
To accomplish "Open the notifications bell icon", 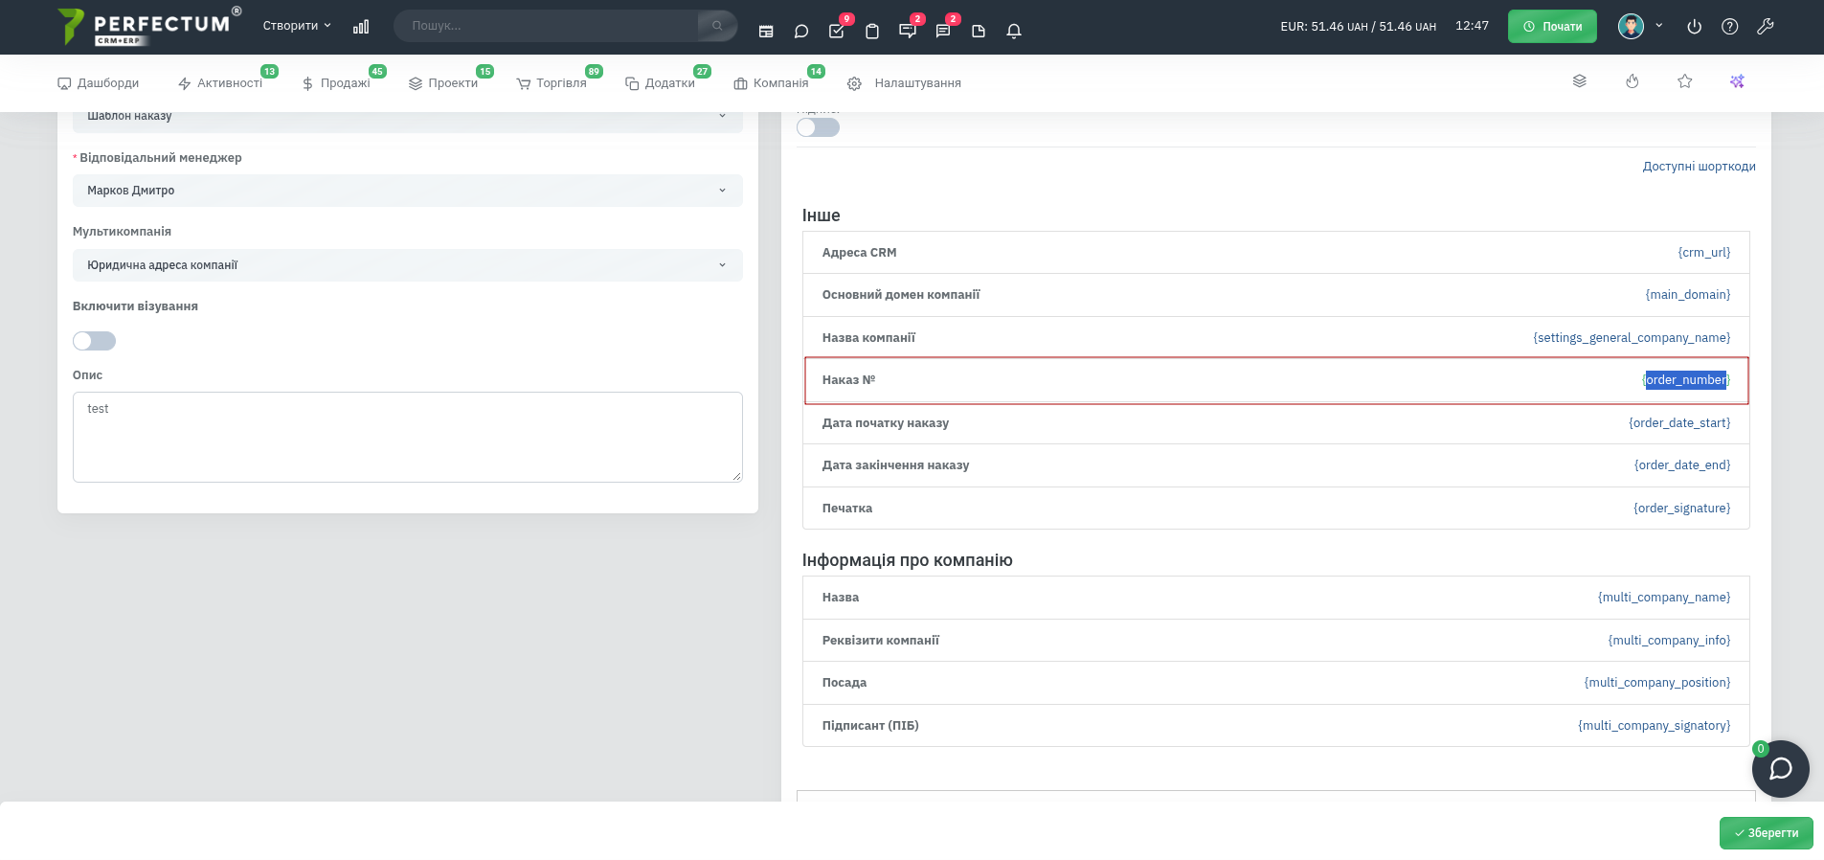I will (x=1014, y=31).
